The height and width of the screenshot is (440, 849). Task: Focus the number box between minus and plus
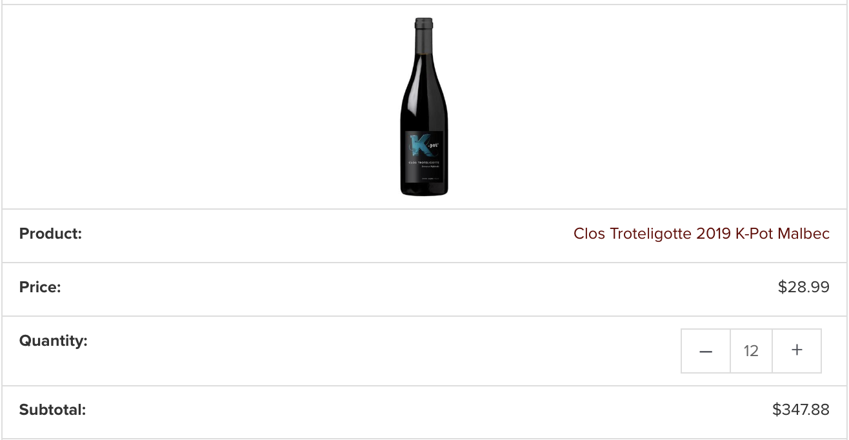(751, 351)
